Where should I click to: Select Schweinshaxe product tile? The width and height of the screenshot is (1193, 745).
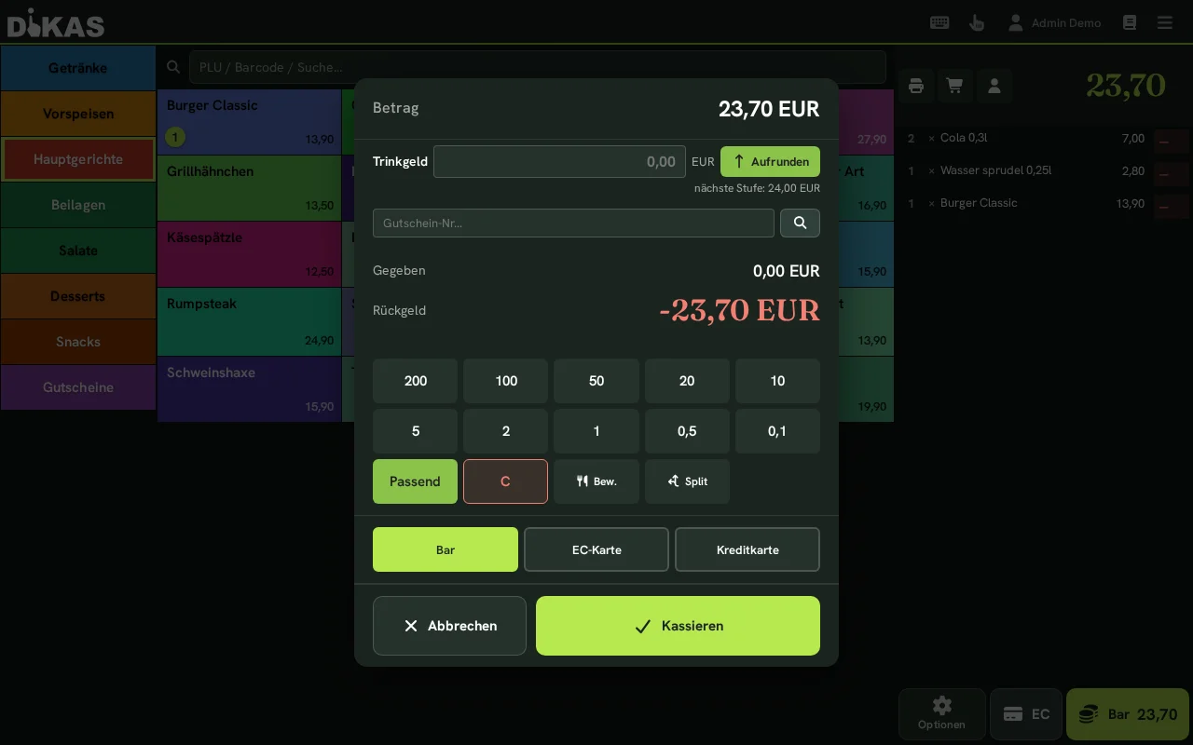249,389
